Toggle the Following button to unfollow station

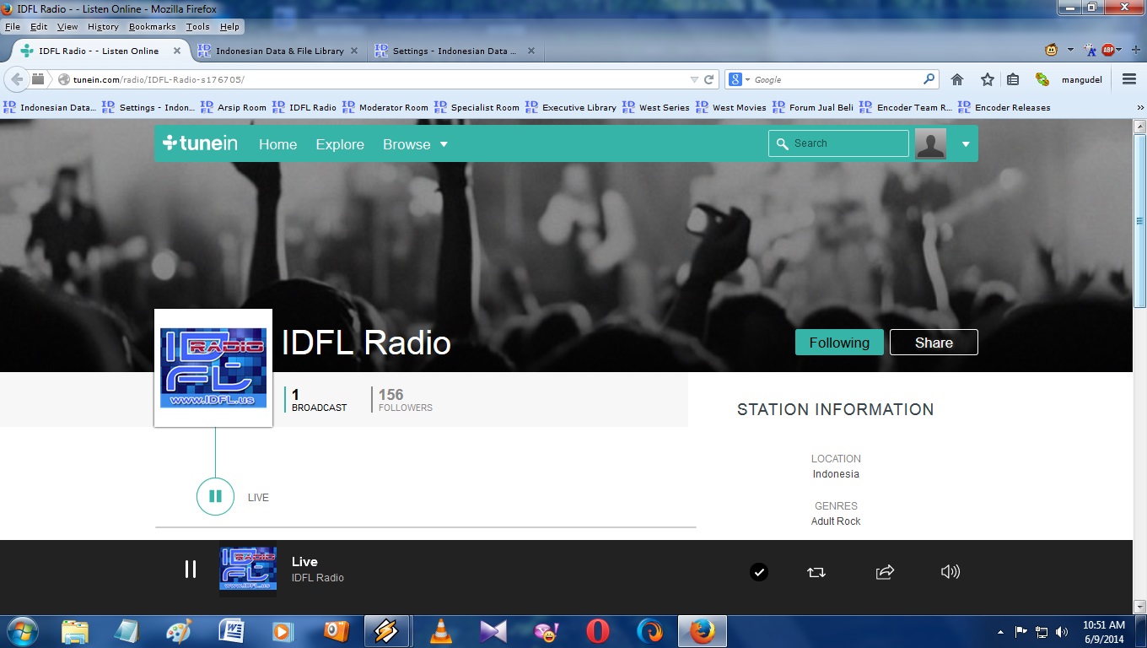point(839,343)
